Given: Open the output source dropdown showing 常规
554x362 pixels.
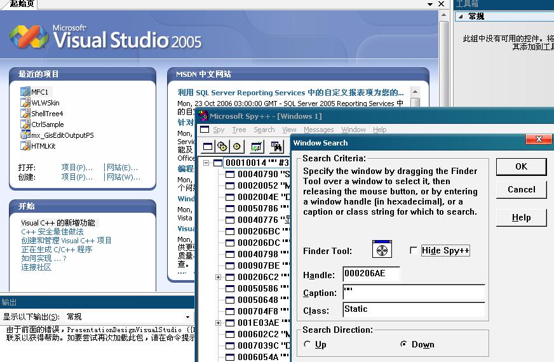Looking at the screenshot, I should 187,317.
